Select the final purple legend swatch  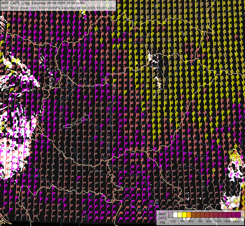tap(238, 215)
